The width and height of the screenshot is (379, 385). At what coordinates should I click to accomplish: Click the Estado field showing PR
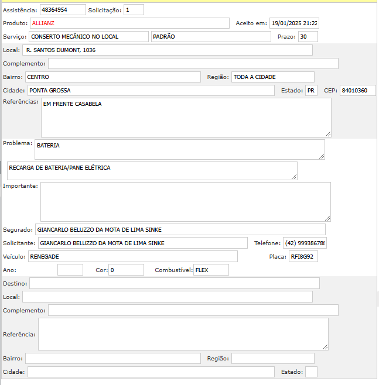(x=310, y=91)
